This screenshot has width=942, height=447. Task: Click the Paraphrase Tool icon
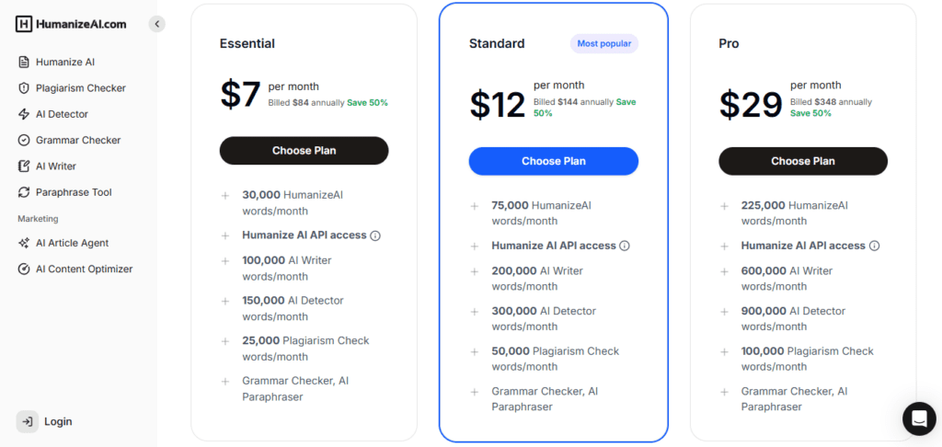(25, 192)
